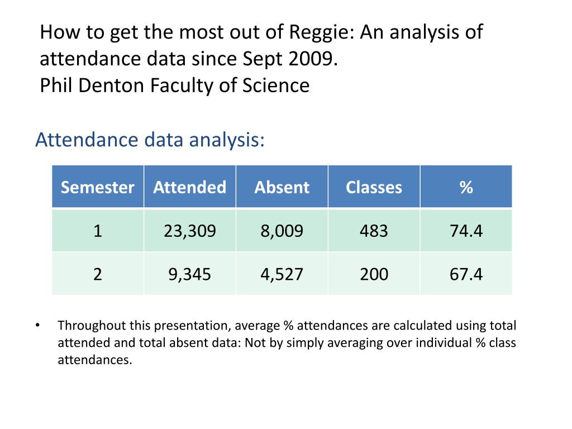Click the 8,009 absent cell
Viewport: 572px width, 429px height.
click(282, 230)
